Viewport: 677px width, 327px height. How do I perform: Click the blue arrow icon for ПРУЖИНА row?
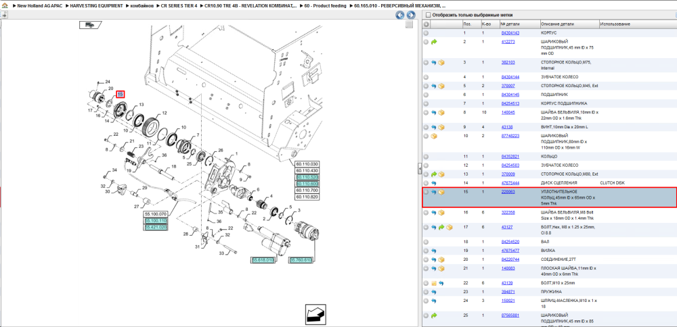(x=435, y=292)
